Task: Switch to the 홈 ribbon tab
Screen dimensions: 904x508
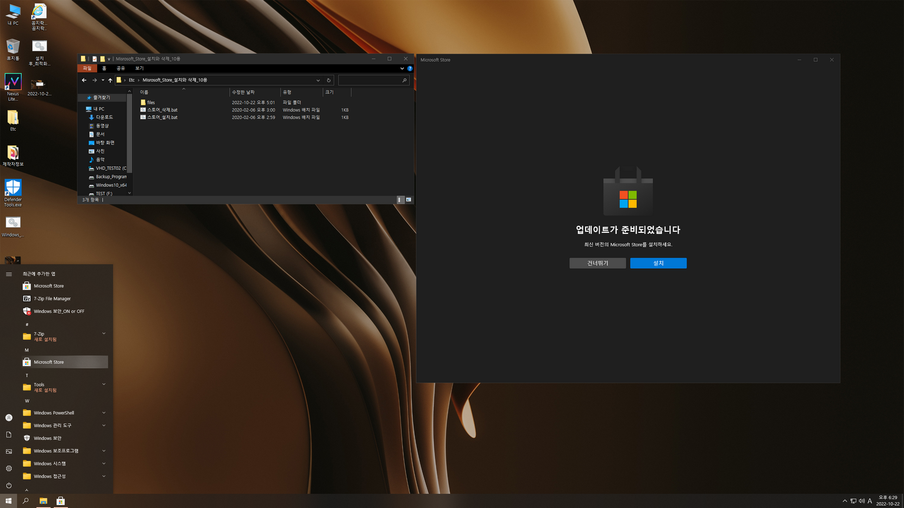Action: [104, 68]
